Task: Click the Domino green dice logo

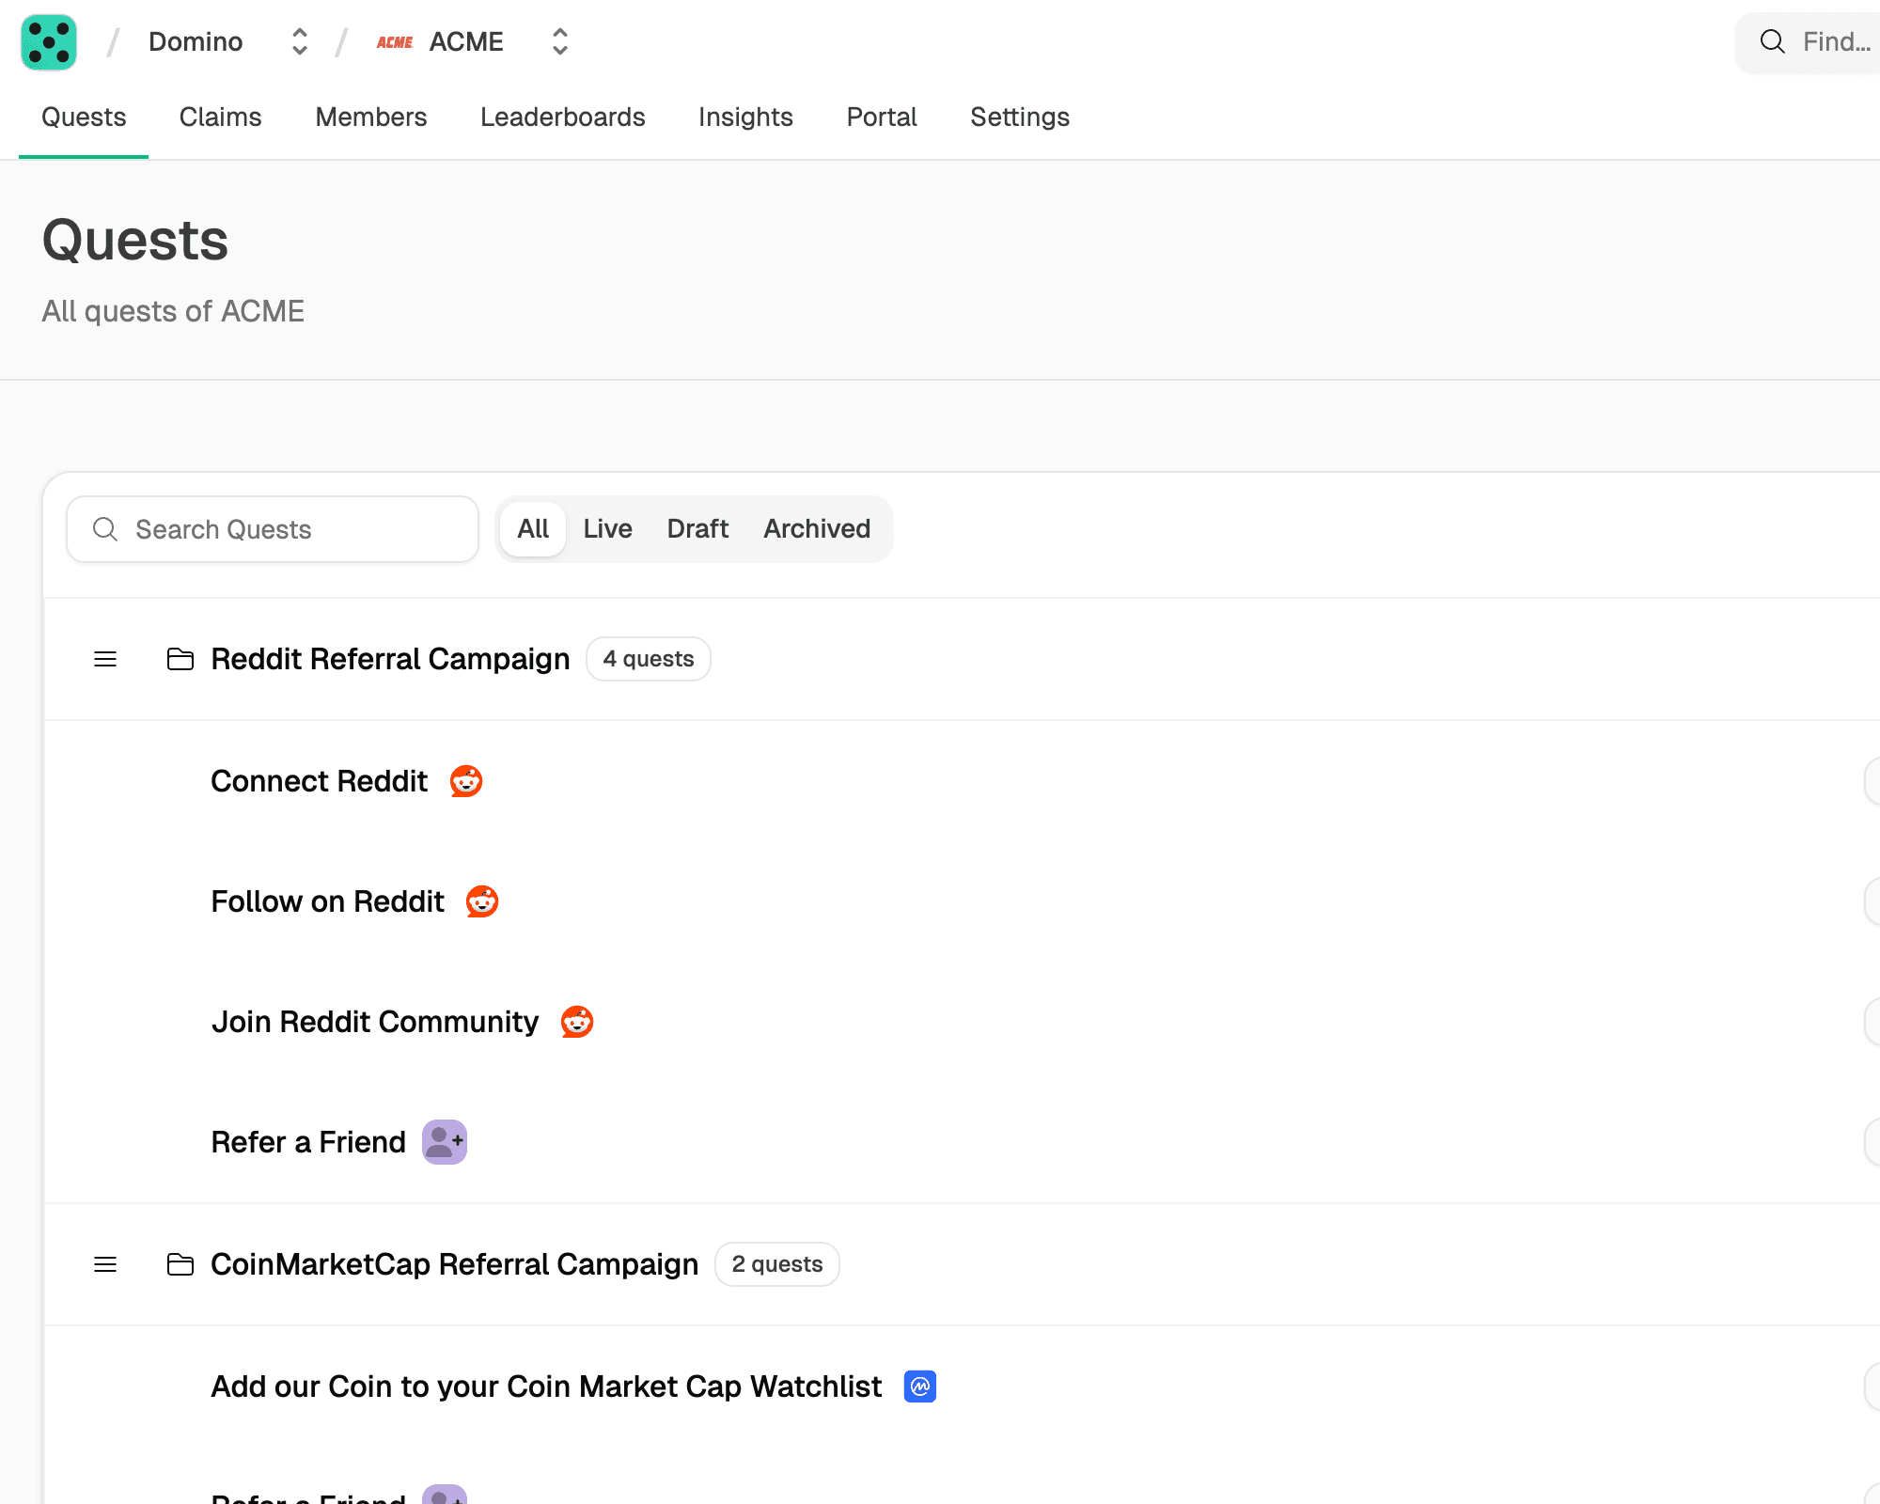Action: 49,42
